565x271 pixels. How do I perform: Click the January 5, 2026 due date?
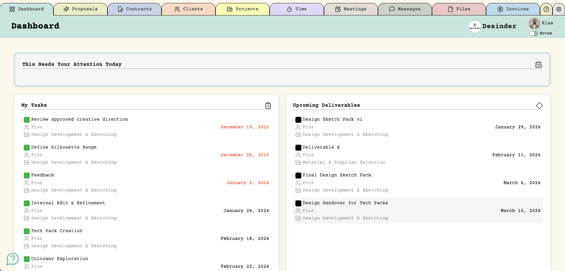248,183
